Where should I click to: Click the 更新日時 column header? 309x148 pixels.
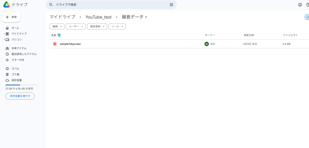click(x=249, y=35)
